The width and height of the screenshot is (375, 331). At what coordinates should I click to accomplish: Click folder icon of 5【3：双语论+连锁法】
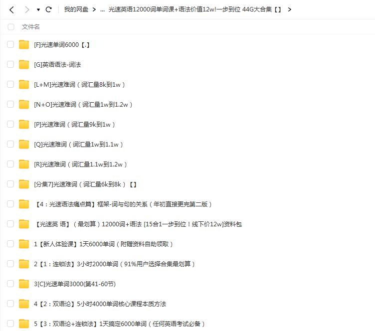(24, 324)
